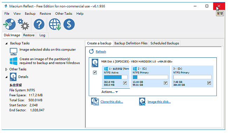This screenshot has width=228, height=133.
Task: Click the globe download updates icon
Action: pos(55,24)
